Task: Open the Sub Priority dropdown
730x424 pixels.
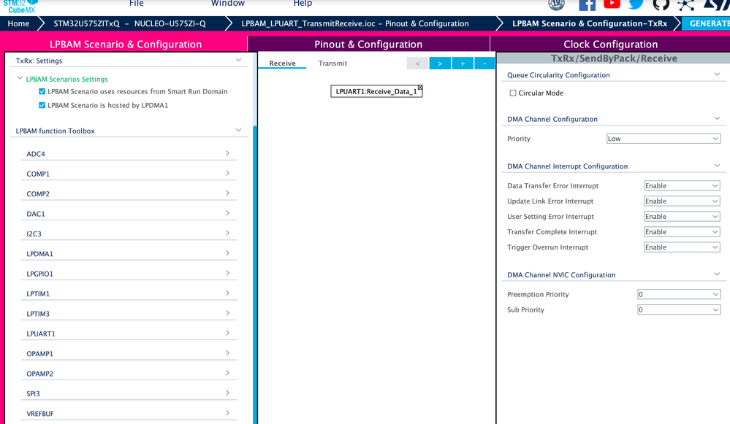Action: [x=679, y=309]
